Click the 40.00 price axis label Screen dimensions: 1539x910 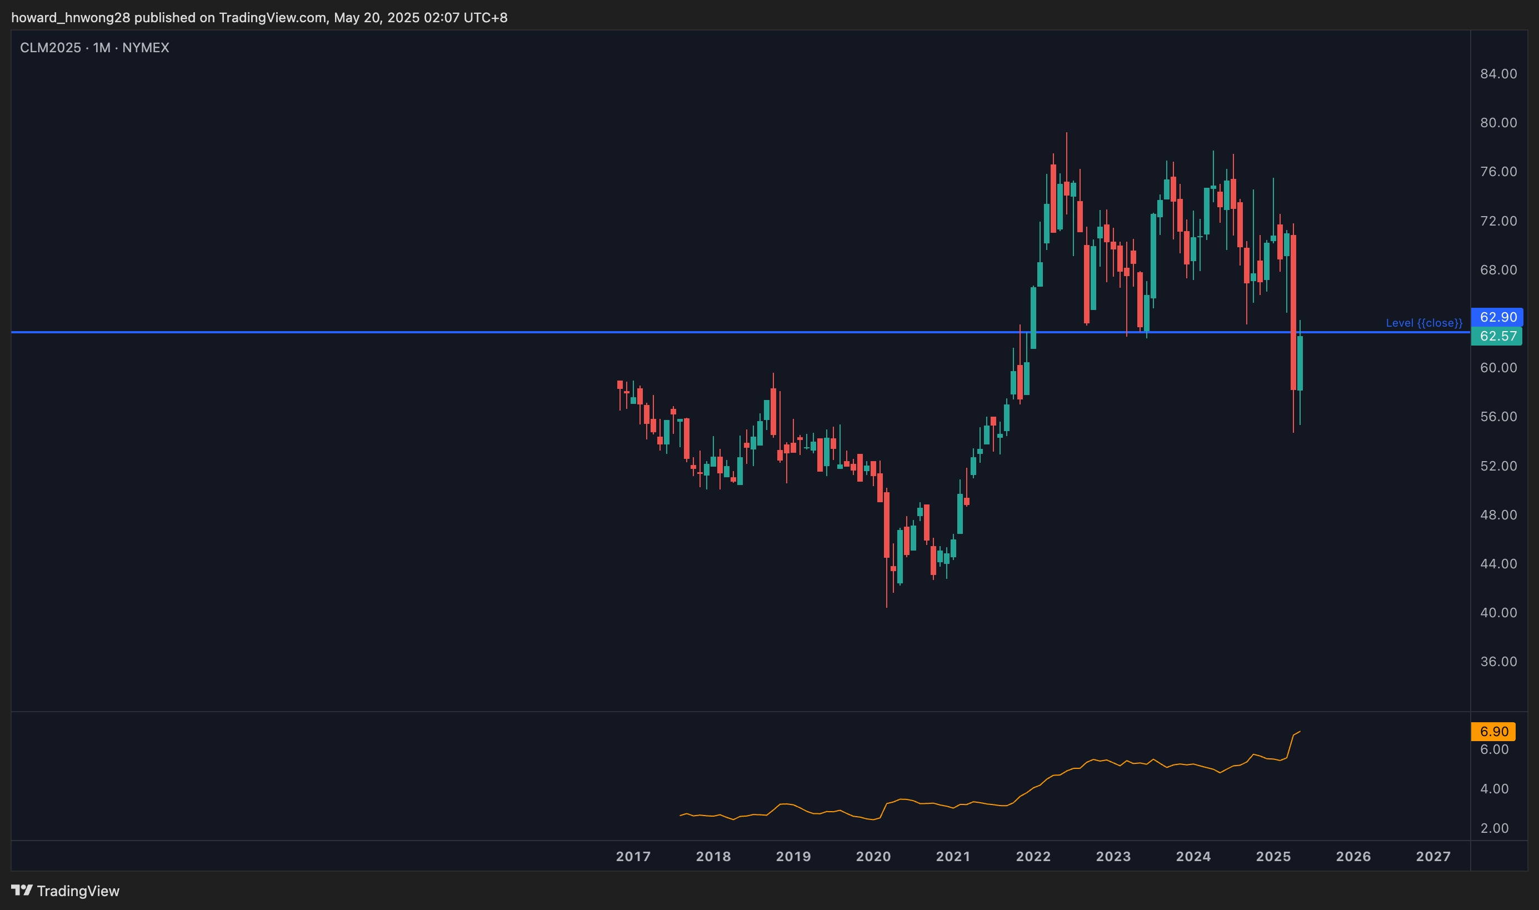[x=1498, y=613]
